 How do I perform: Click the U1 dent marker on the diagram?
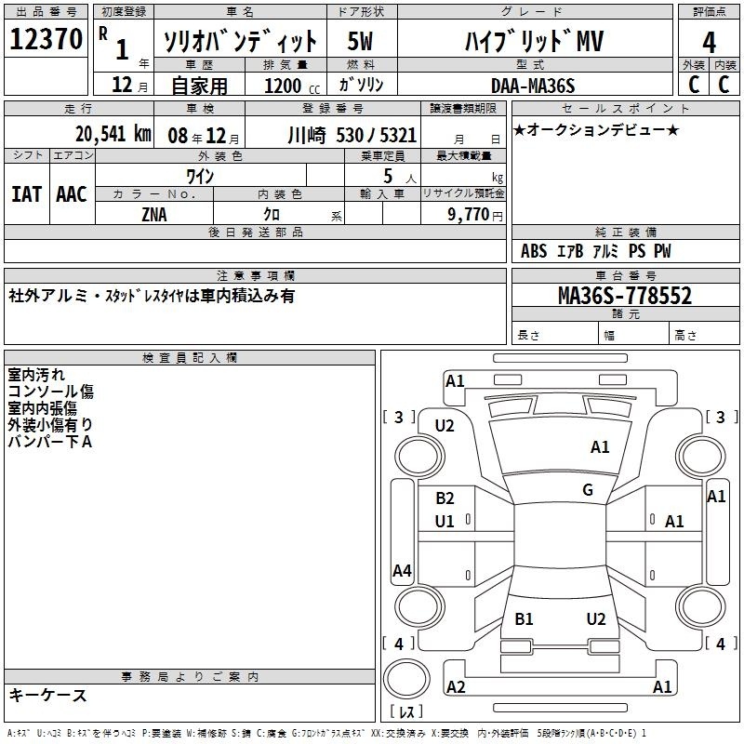tap(445, 522)
